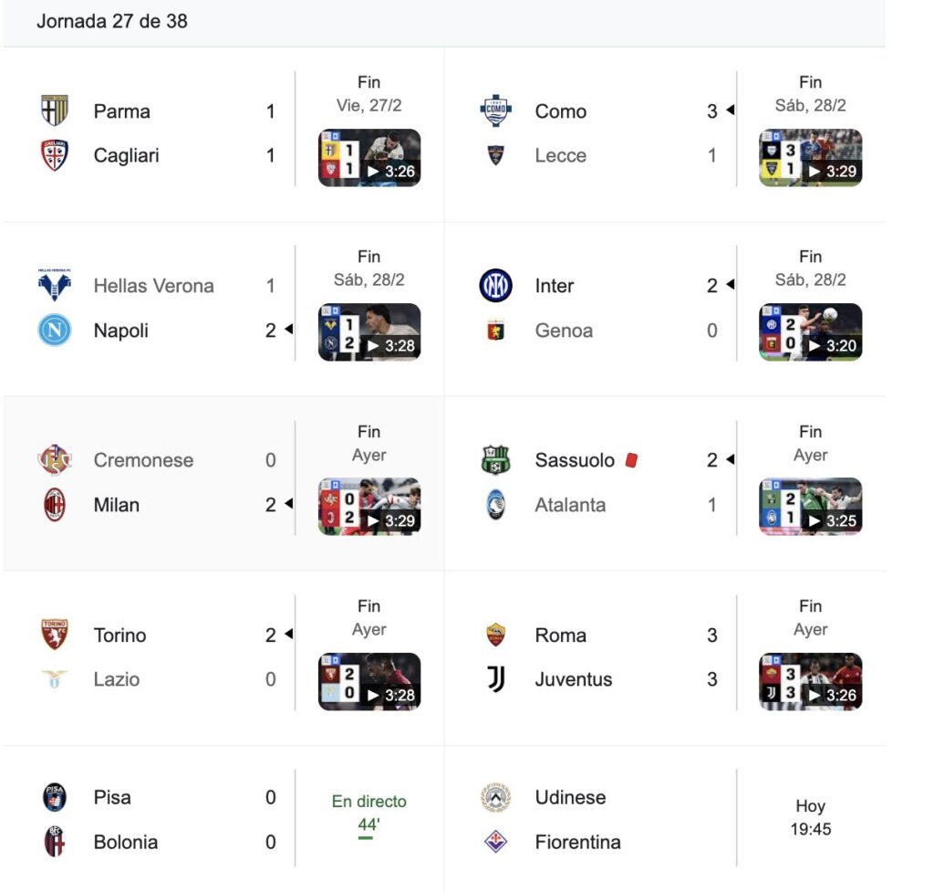The height and width of the screenshot is (892, 934).
Task: Click the Como team badge
Action: (496, 110)
